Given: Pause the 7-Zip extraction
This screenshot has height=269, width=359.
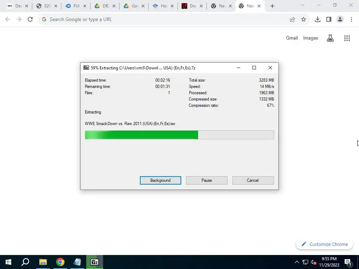Looking at the screenshot, I should [206, 180].
